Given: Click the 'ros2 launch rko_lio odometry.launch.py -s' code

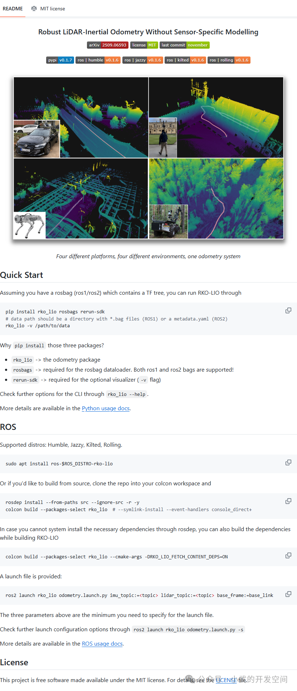Looking at the screenshot, I should [x=189, y=629].
